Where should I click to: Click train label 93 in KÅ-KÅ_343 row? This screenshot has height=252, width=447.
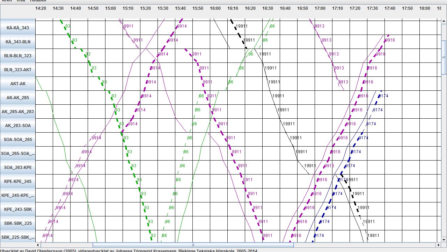click(x=68, y=26)
